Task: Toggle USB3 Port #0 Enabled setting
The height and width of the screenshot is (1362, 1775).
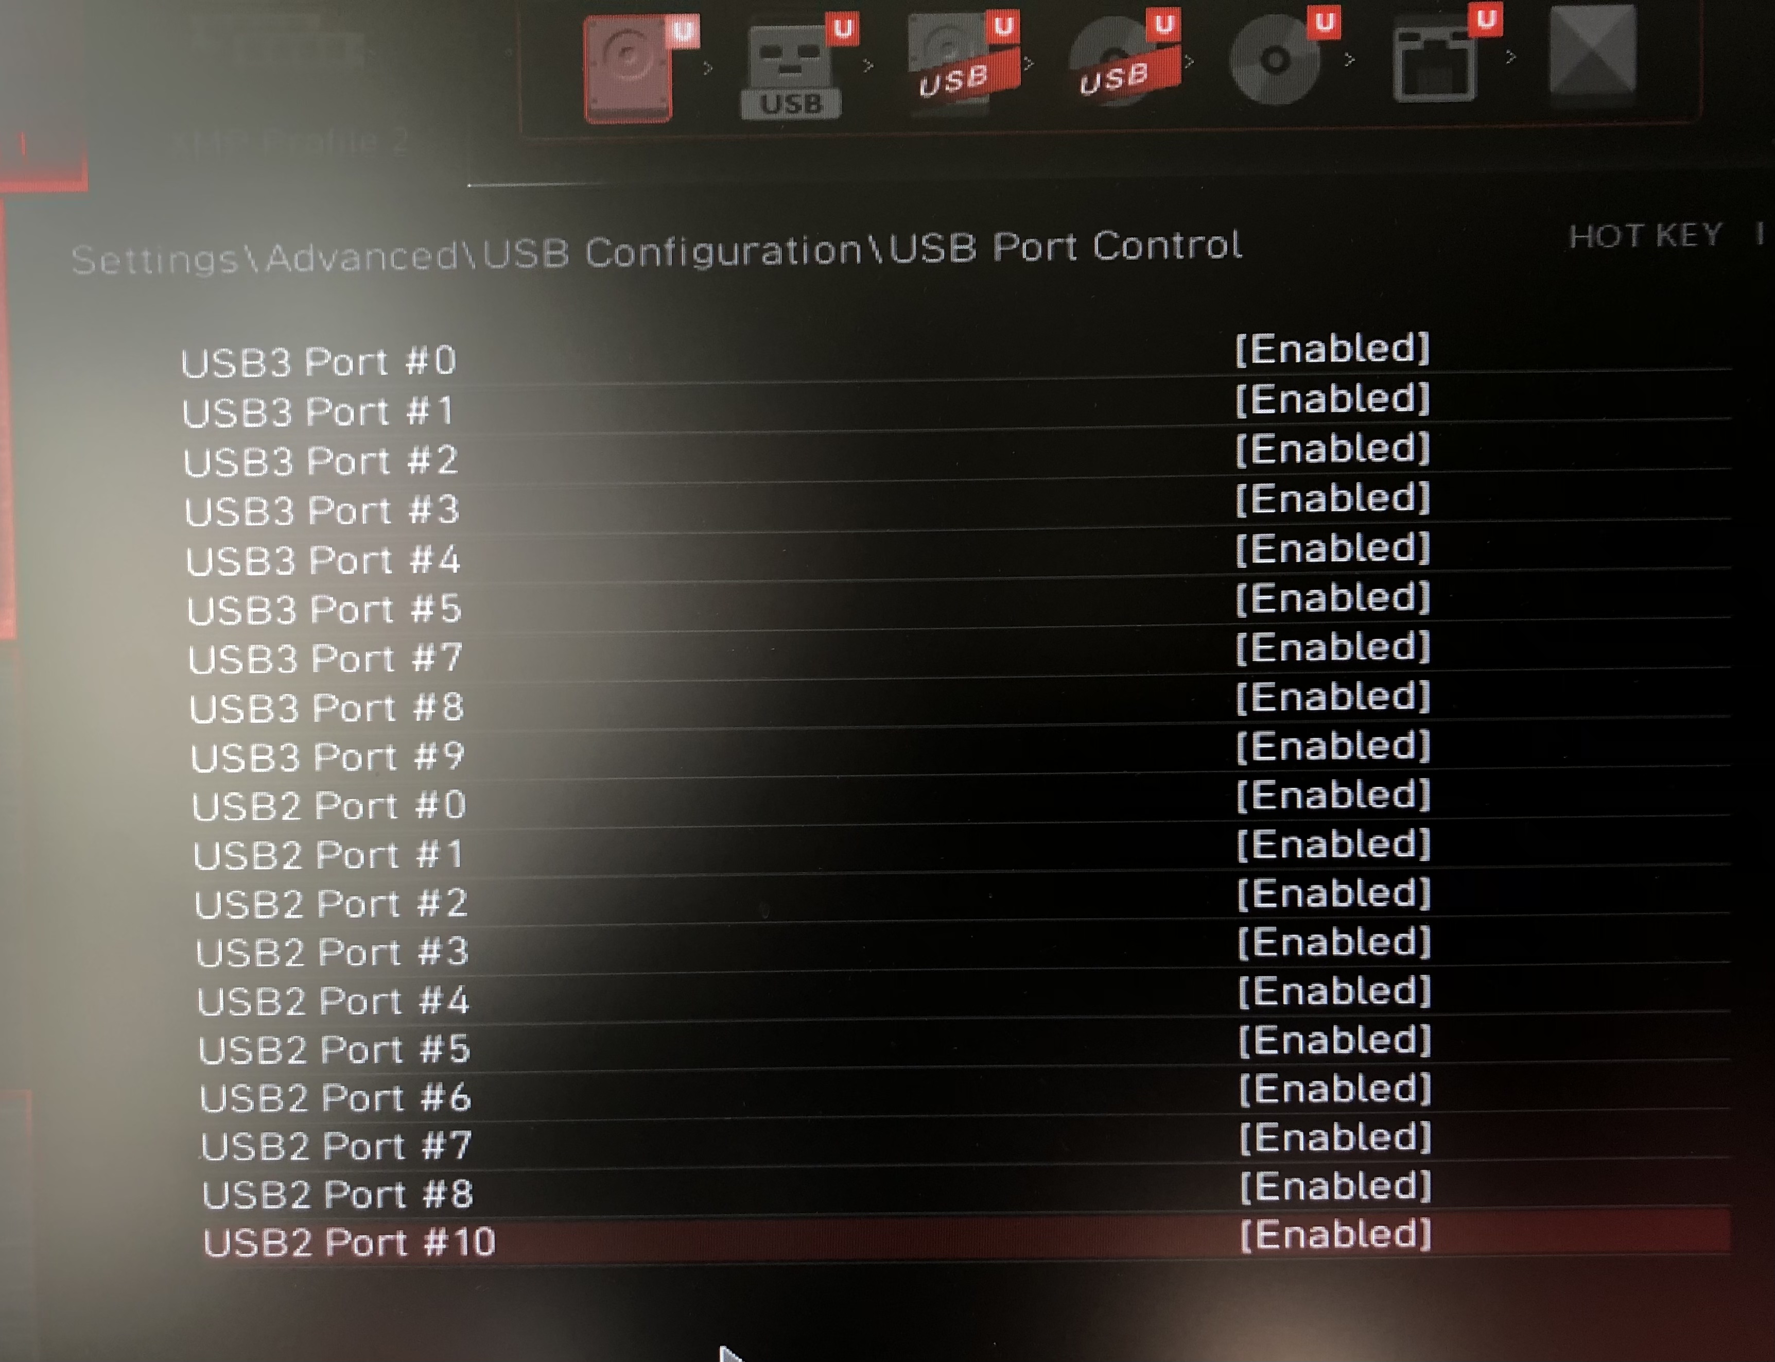Action: click(x=1332, y=350)
